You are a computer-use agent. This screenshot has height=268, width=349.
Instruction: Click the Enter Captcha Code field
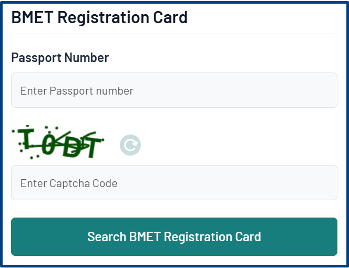tap(174, 183)
